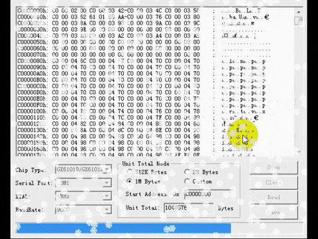The image size is (318, 239).
Task: Open the Serial Port dropdown arrow
Action: pos(107,183)
